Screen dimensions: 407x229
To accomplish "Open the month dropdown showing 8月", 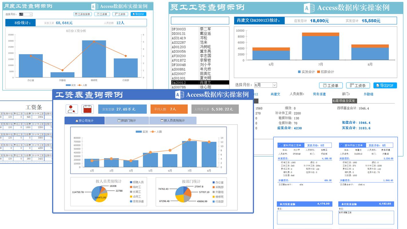I will [x=26, y=14].
